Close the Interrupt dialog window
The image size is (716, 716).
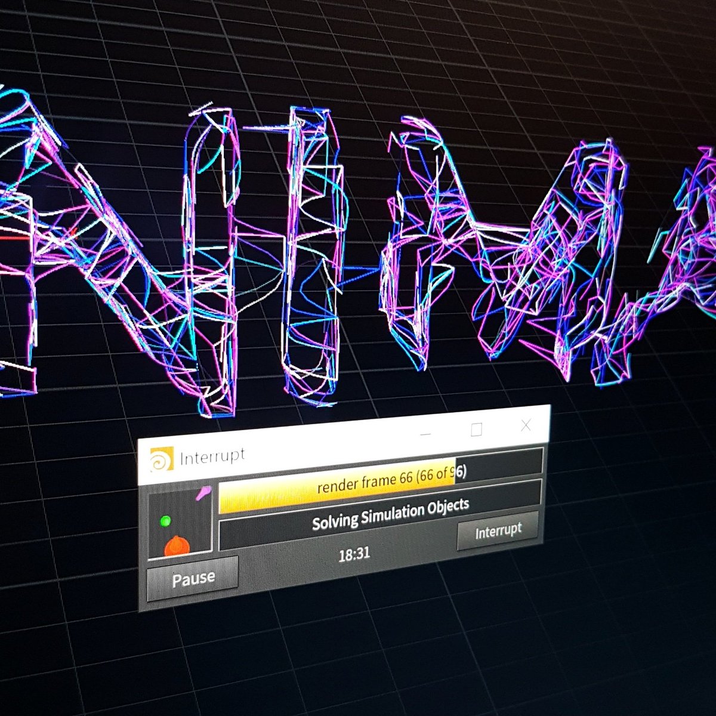526,425
